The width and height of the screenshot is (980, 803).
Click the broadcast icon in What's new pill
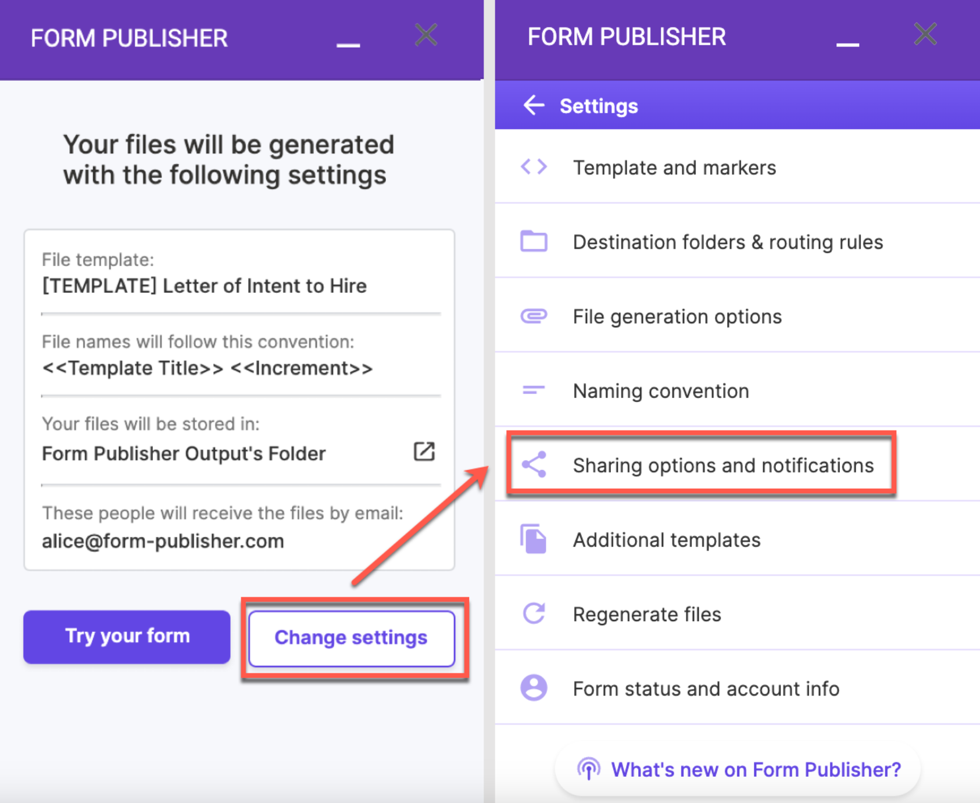[x=588, y=769]
